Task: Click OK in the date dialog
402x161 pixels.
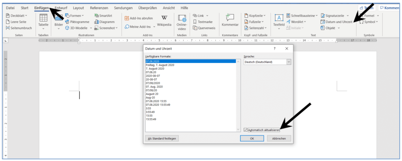Action: tap(252, 139)
